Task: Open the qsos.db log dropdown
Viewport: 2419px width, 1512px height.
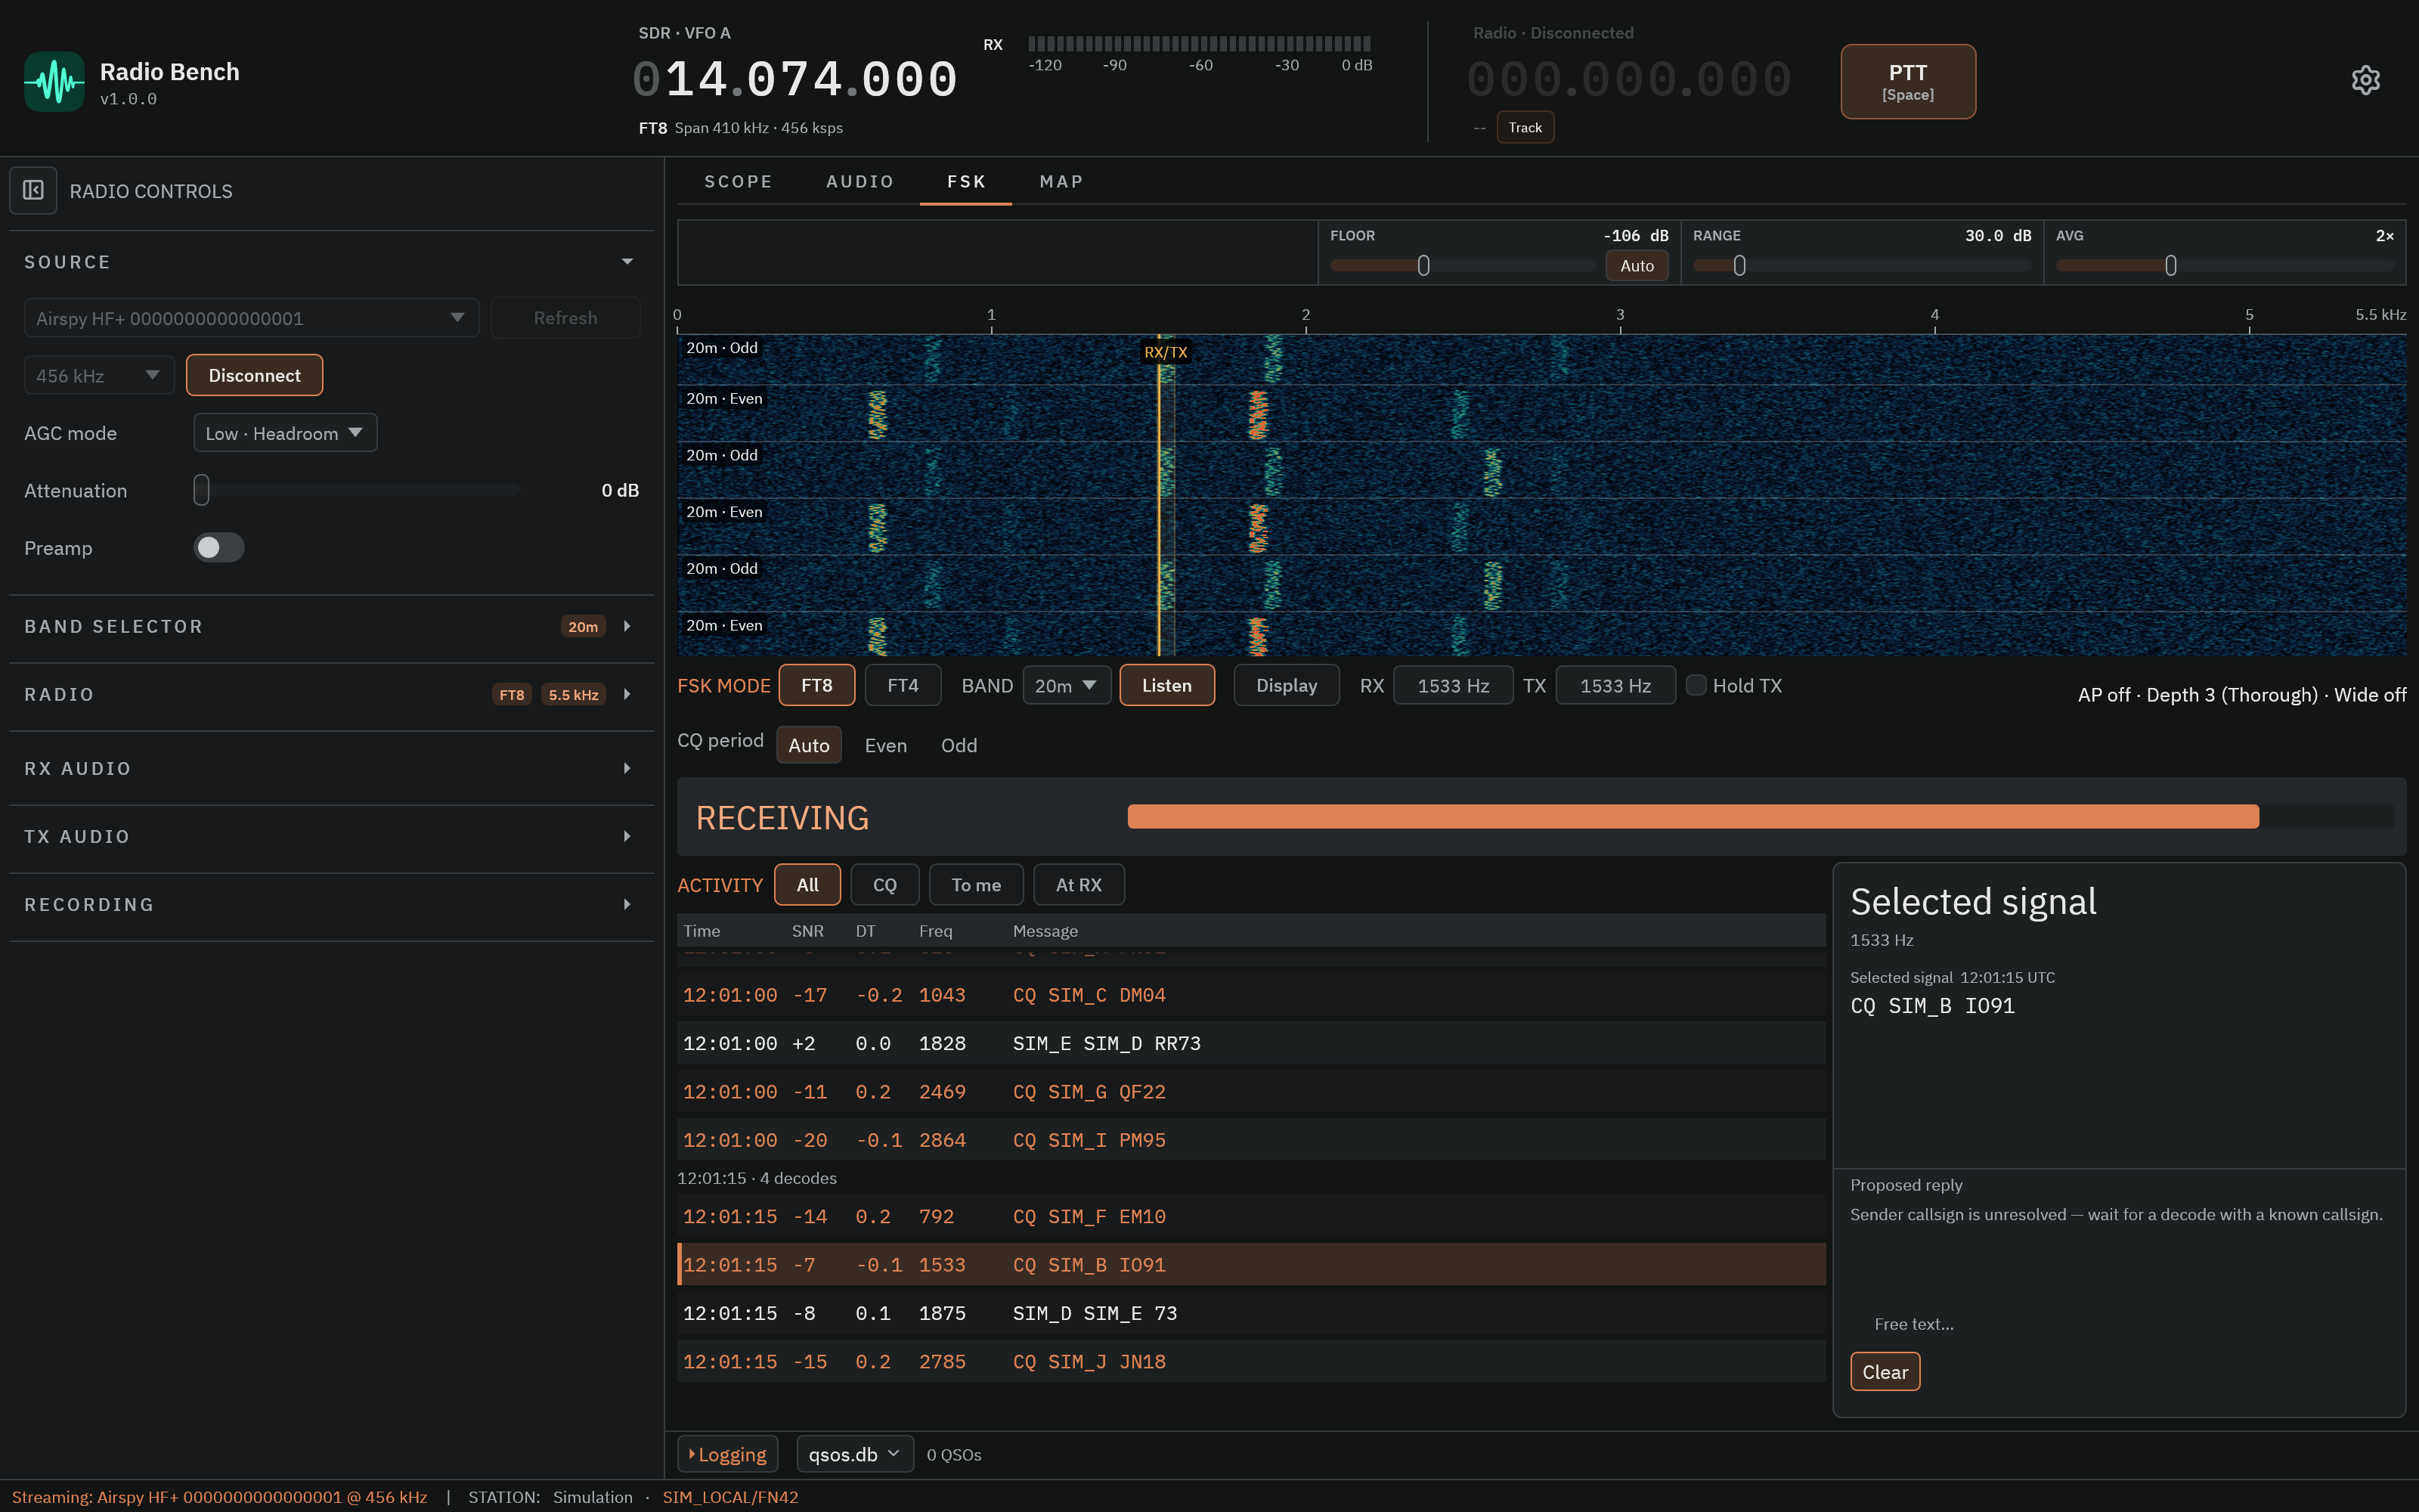Action: pyautogui.click(x=855, y=1454)
